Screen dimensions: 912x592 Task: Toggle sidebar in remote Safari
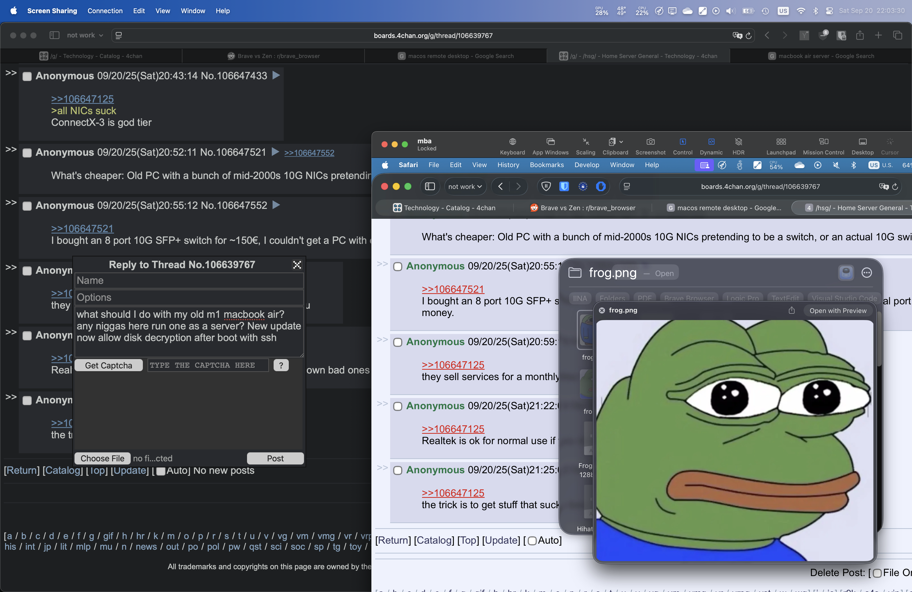430,186
